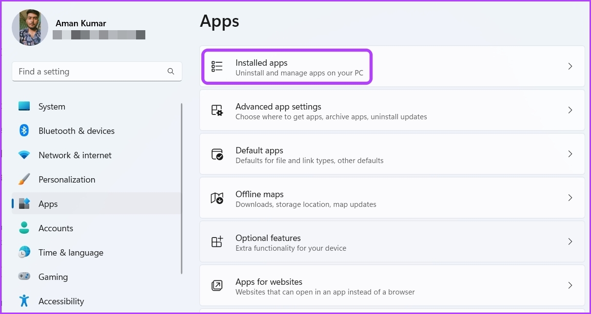Click the System monitor icon in sidebar
Viewport: 591px width, 314px height.
click(24, 106)
